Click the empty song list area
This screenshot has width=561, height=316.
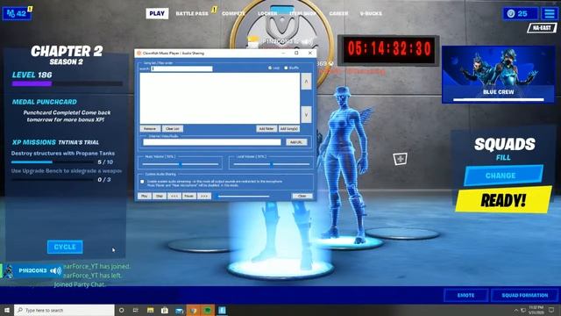click(220, 98)
